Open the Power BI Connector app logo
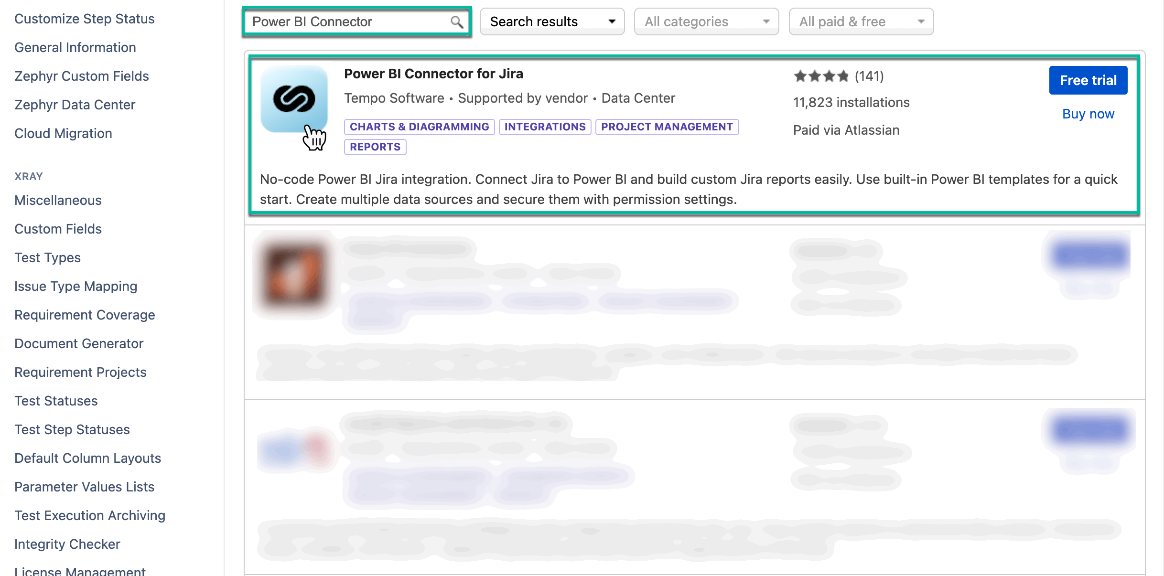1164x576 pixels. pos(294,99)
